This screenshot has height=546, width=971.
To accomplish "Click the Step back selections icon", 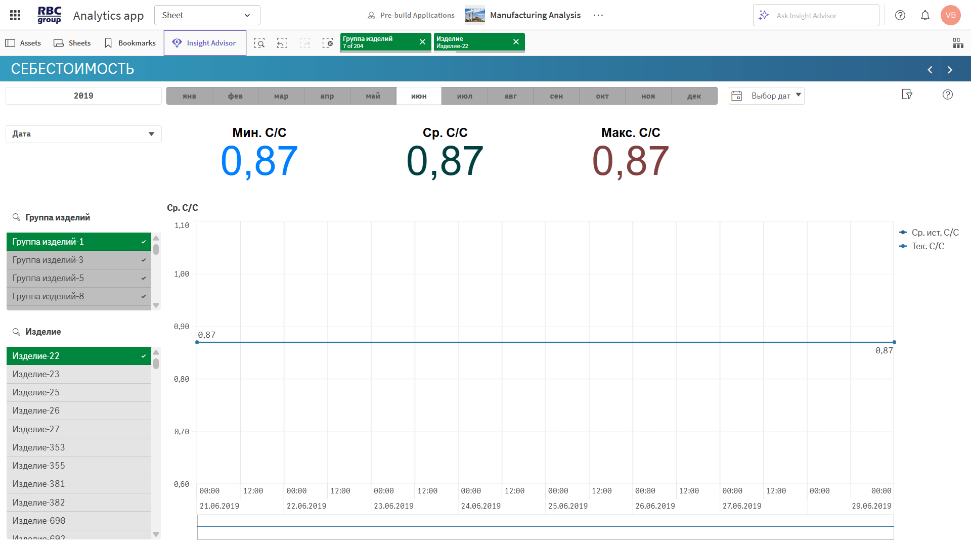I will tap(282, 43).
